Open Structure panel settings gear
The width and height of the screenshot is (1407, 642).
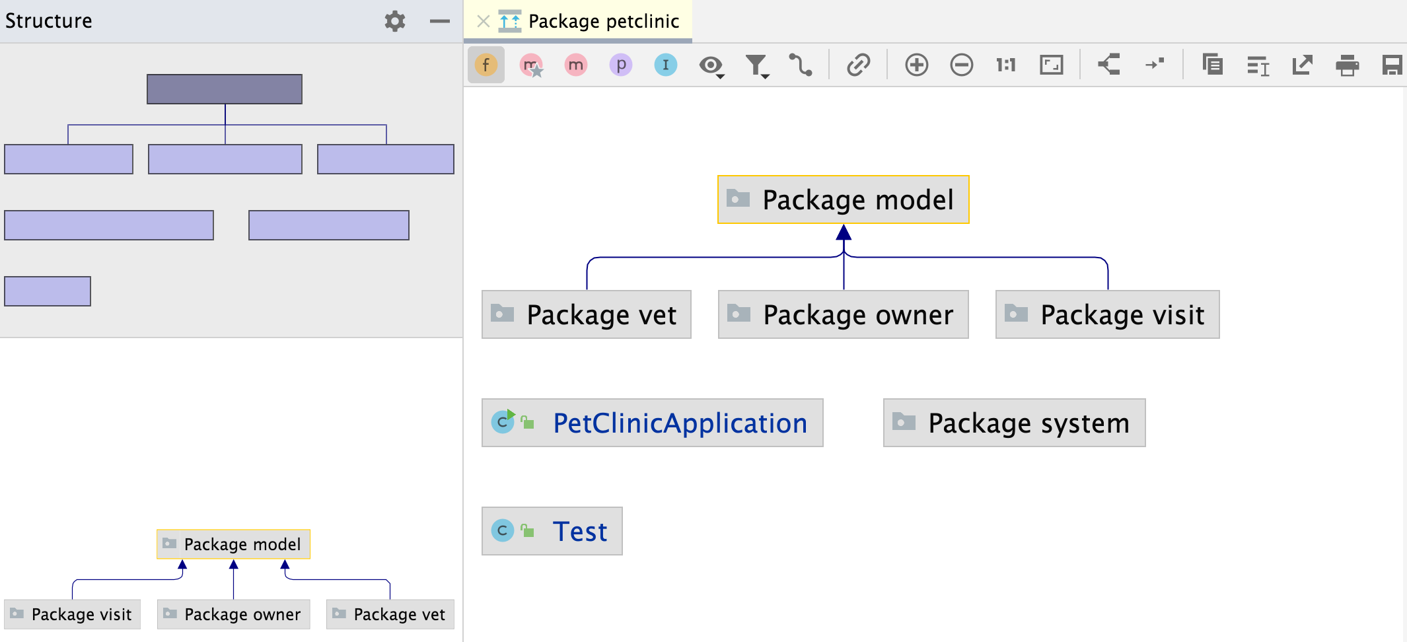tap(395, 21)
